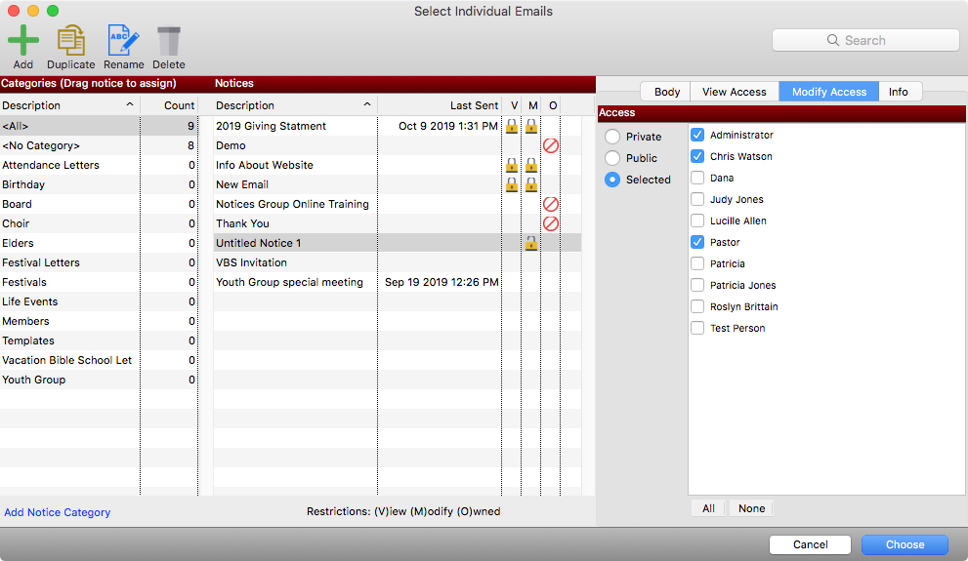The height and width of the screenshot is (561, 968).
Task: Enable access for Judy Jones
Action: 697,199
